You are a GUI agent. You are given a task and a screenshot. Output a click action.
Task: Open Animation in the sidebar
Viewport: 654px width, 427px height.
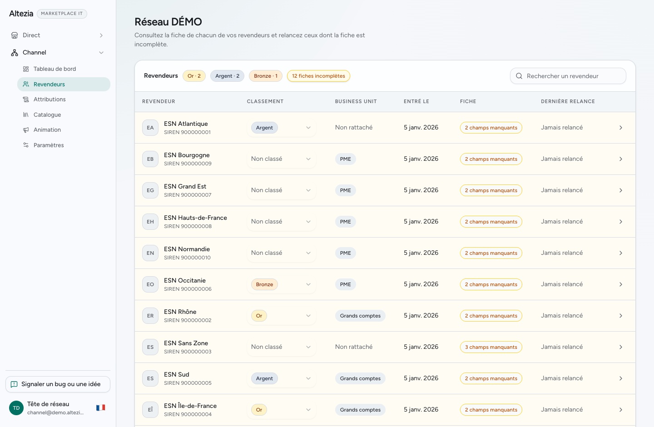[x=64, y=130]
